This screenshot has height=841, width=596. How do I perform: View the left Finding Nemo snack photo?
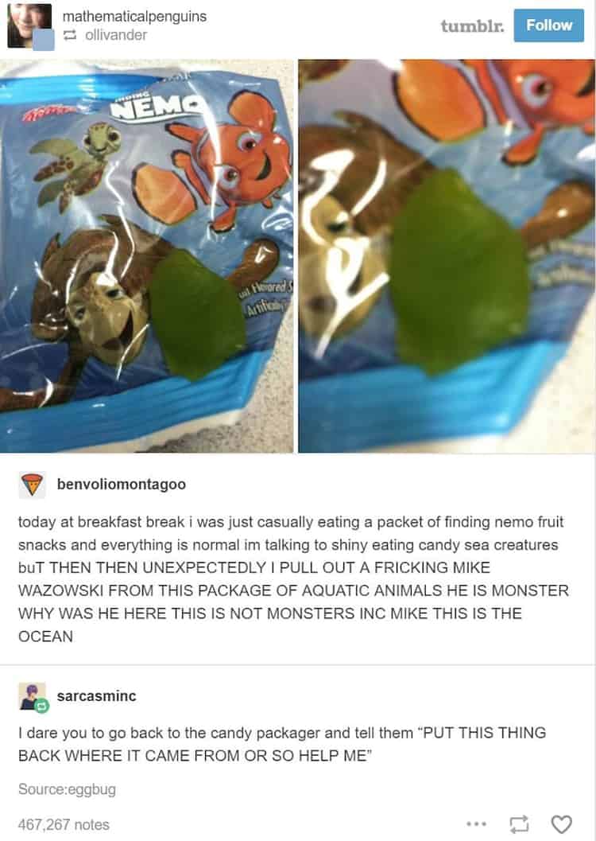pyautogui.click(x=147, y=256)
